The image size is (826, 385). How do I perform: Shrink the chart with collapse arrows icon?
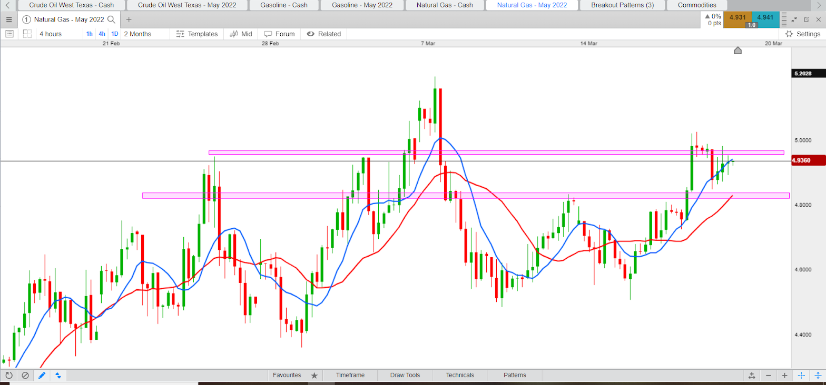point(795,19)
